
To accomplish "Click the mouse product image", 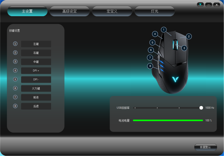I will coord(170,62).
